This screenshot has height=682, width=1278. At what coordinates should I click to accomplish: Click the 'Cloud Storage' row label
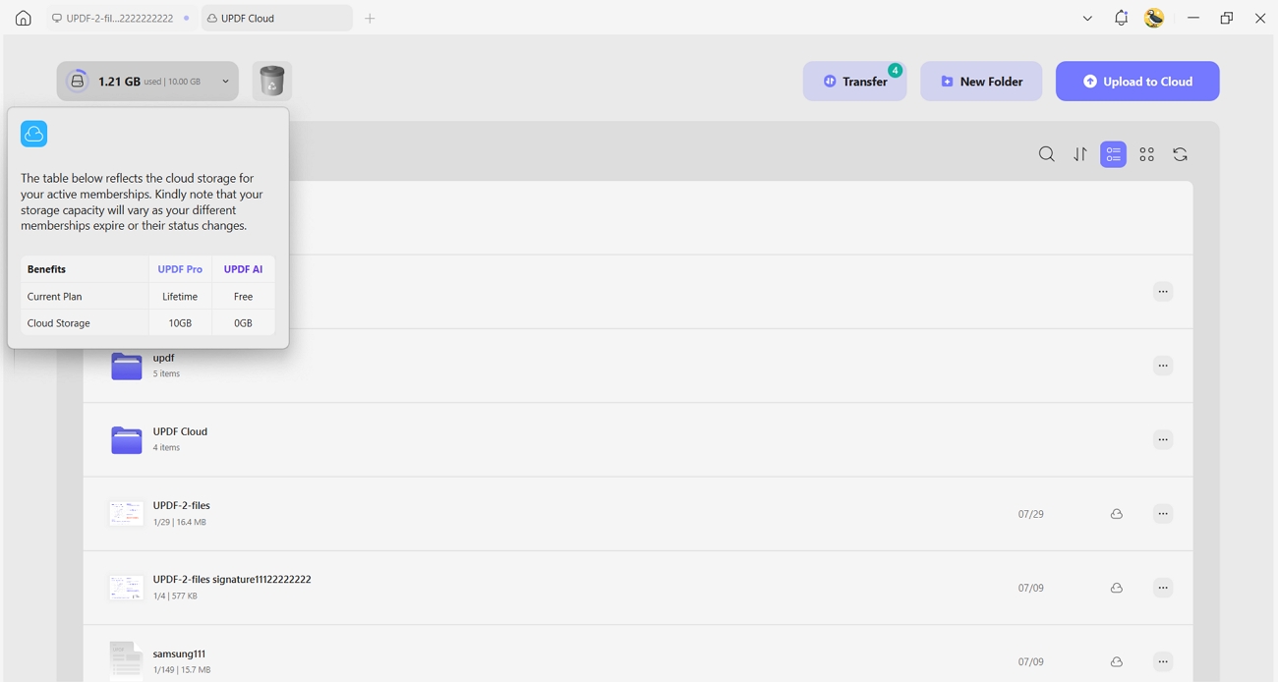[58, 322]
